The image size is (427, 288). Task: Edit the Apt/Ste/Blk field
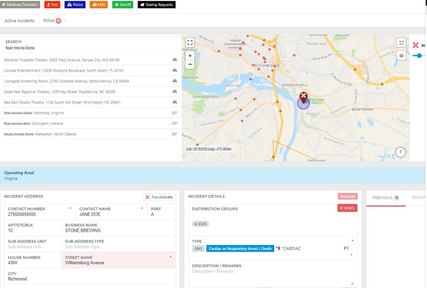[33, 228]
